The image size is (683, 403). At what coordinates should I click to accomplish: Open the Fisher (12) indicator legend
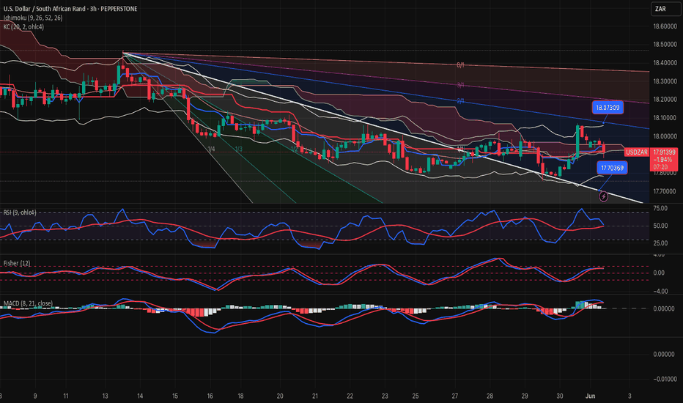[x=17, y=263]
